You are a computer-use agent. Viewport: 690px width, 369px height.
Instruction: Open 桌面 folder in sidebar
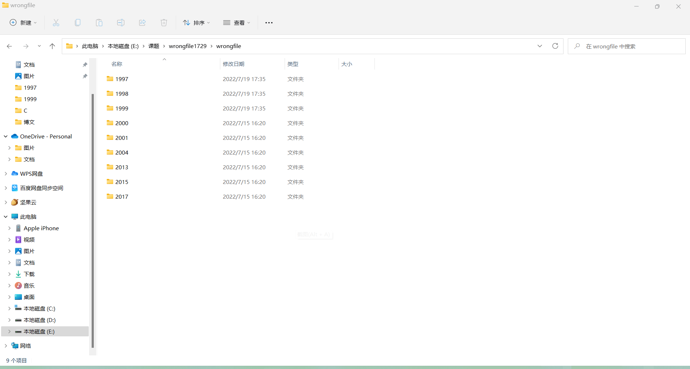29,297
